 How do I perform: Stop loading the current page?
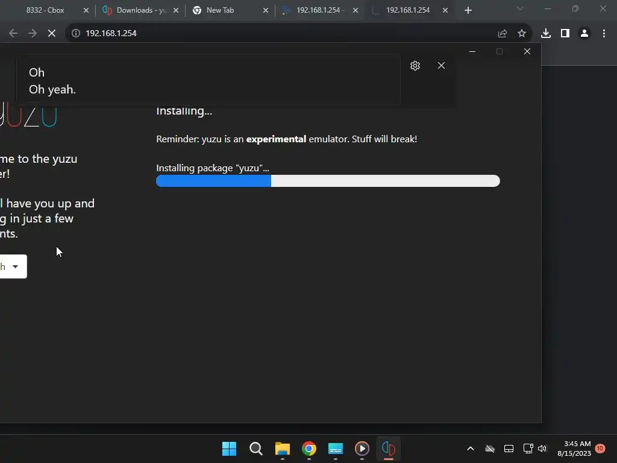tap(52, 33)
